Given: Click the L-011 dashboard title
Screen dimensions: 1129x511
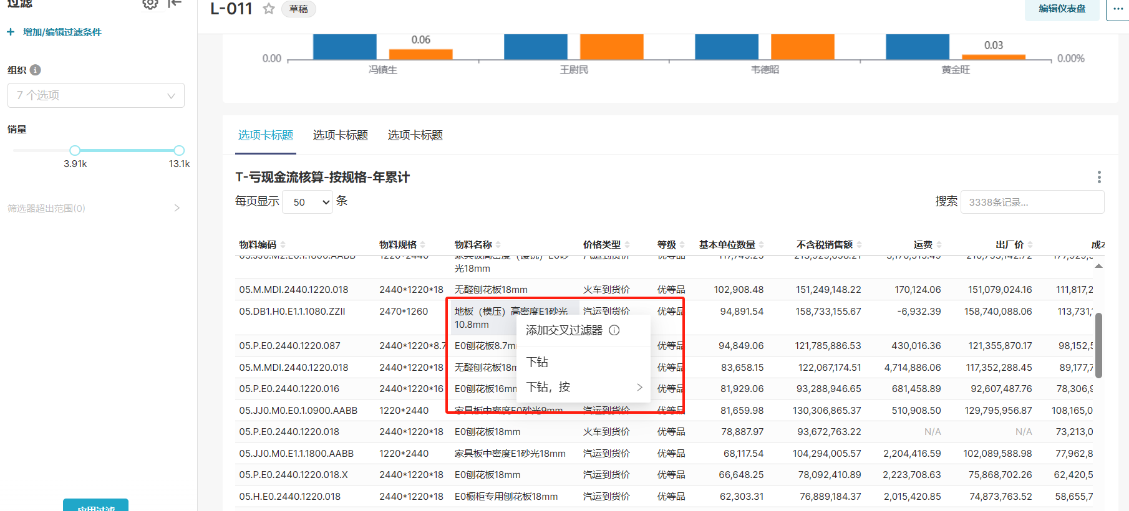Looking at the screenshot, I should tap(231, 9).
